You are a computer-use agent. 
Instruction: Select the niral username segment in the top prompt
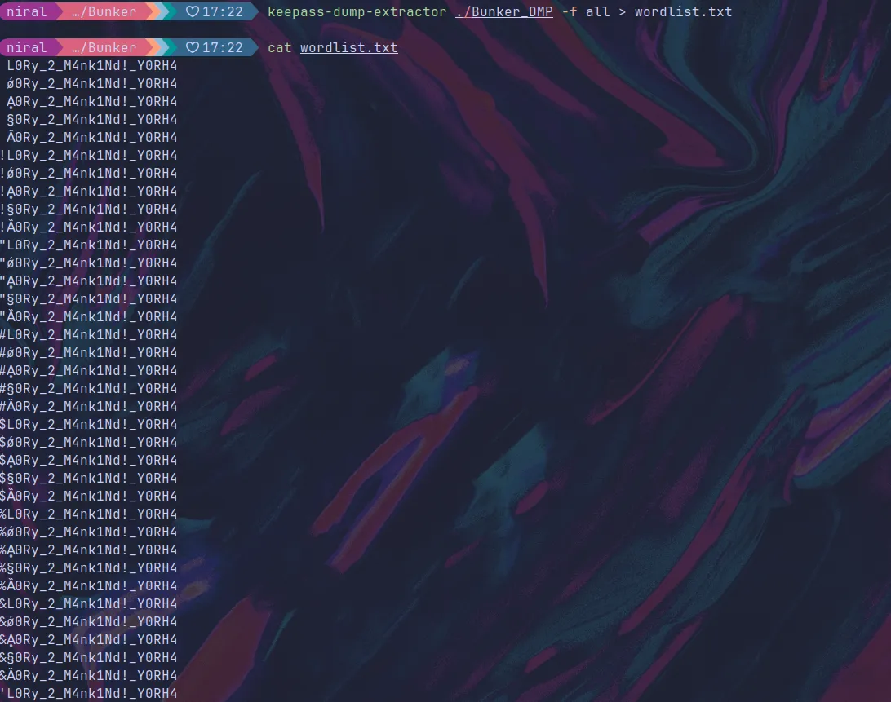pyautogui.click(x=27, y=11)
